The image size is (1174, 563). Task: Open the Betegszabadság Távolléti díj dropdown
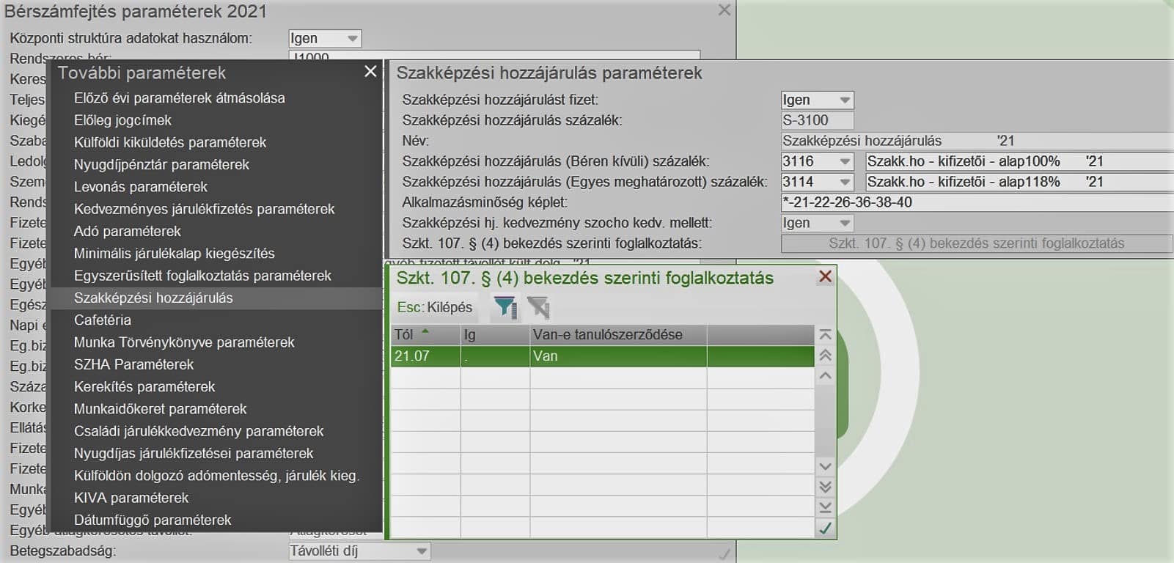421,551
